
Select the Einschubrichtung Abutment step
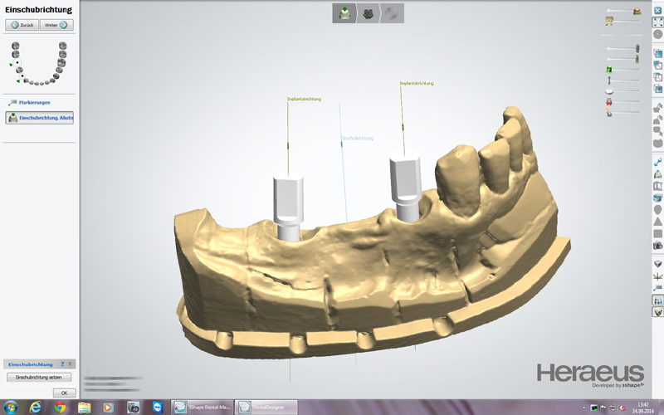[40, 118]
